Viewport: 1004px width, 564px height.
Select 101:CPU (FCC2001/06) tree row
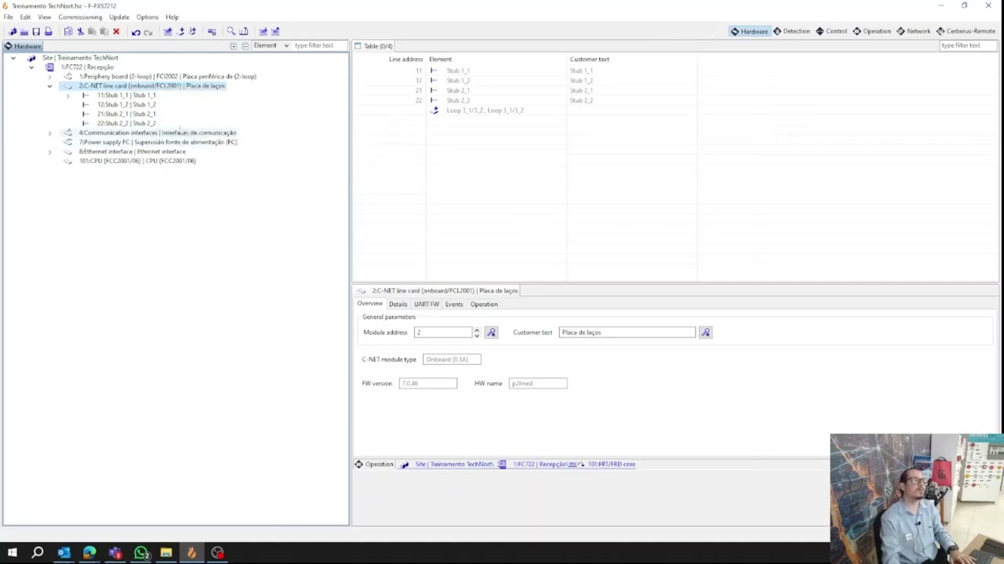click(x=137, y=161)
